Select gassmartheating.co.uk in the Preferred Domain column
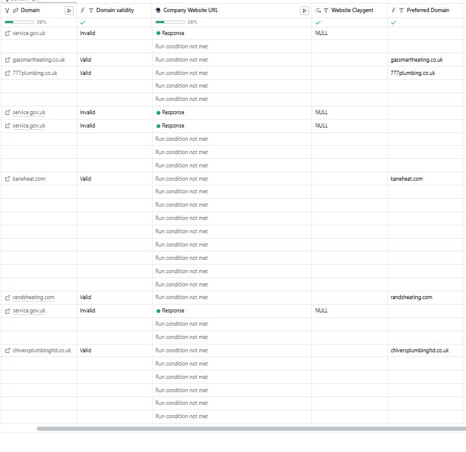466x452 pixels. point(417,60)
